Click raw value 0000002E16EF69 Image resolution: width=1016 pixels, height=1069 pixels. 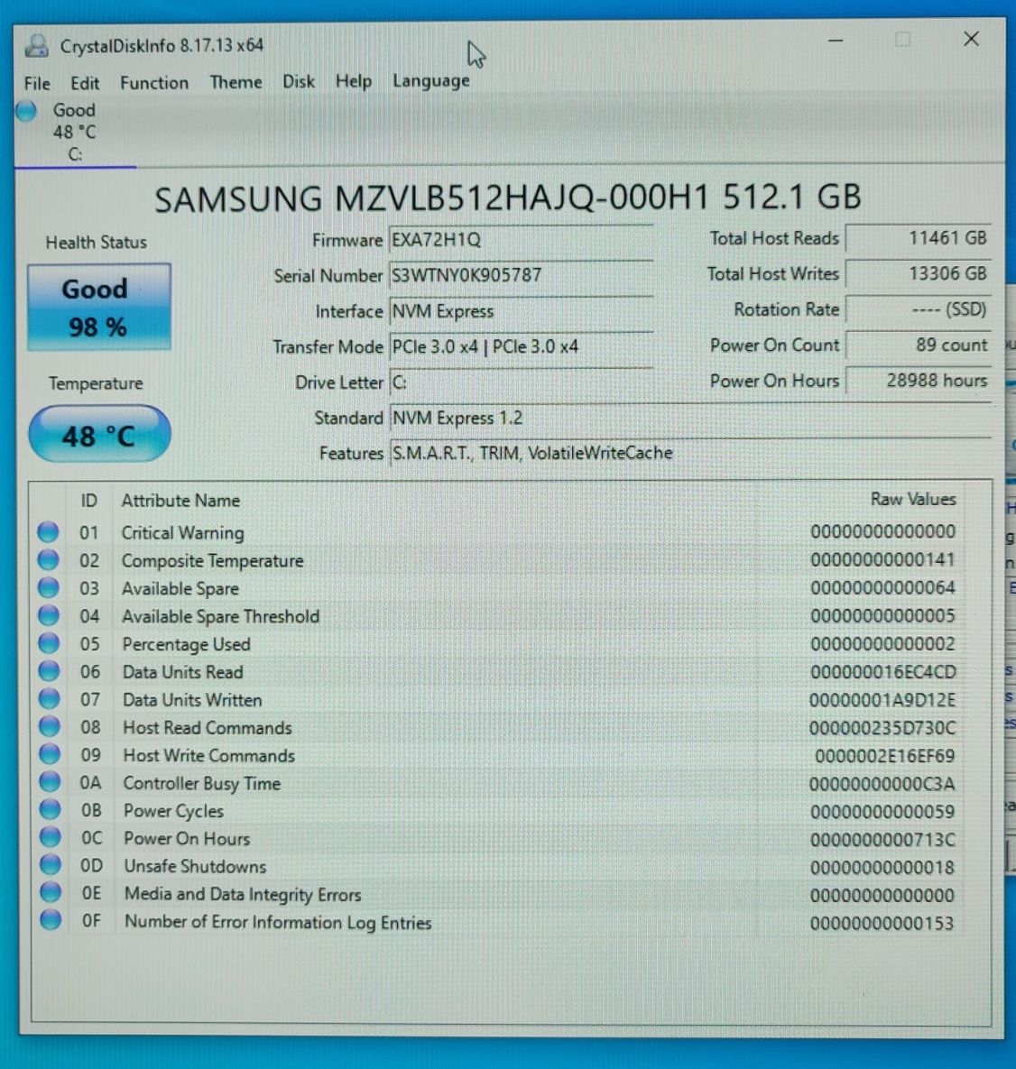884,756
